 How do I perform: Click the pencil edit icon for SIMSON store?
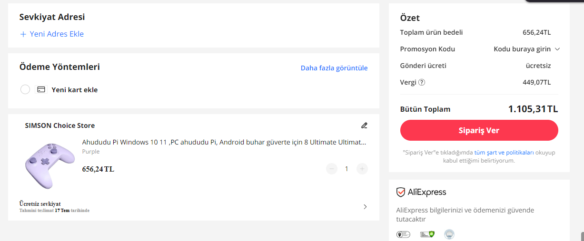click(x=364, y=125)
